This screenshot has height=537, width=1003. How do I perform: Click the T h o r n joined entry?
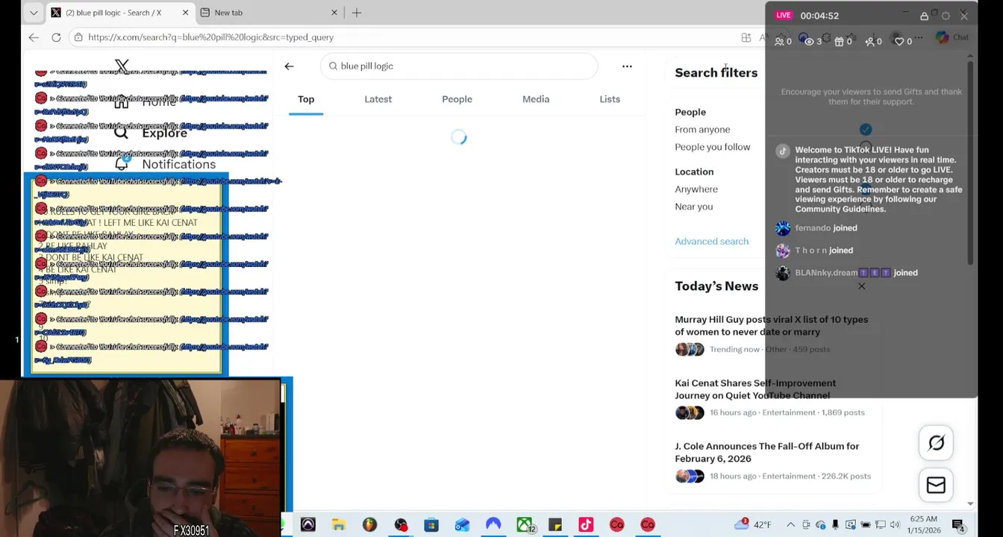[x=814, y=251]
